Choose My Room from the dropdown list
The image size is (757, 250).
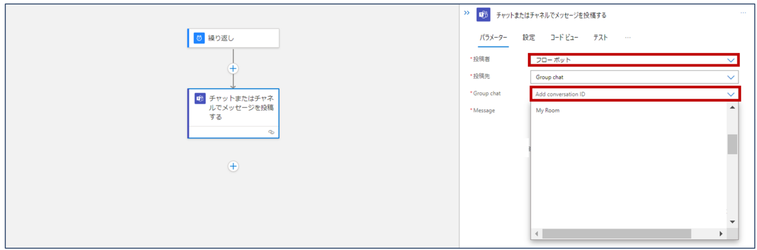(x=548, y=110)
